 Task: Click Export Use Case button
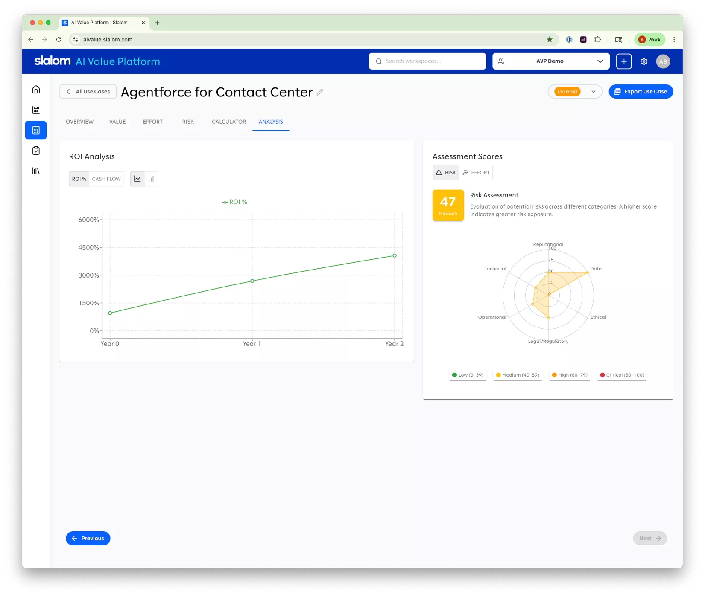pyautogui.click(x=641, y=91)
